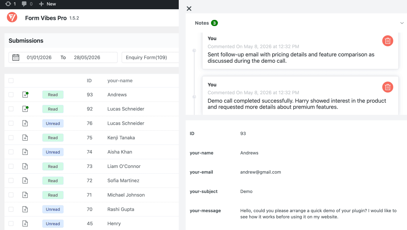Viewport: 407px width, 230px height.
Task: Click the Read status badge for submission 92
Action: (x=53, y=109)
